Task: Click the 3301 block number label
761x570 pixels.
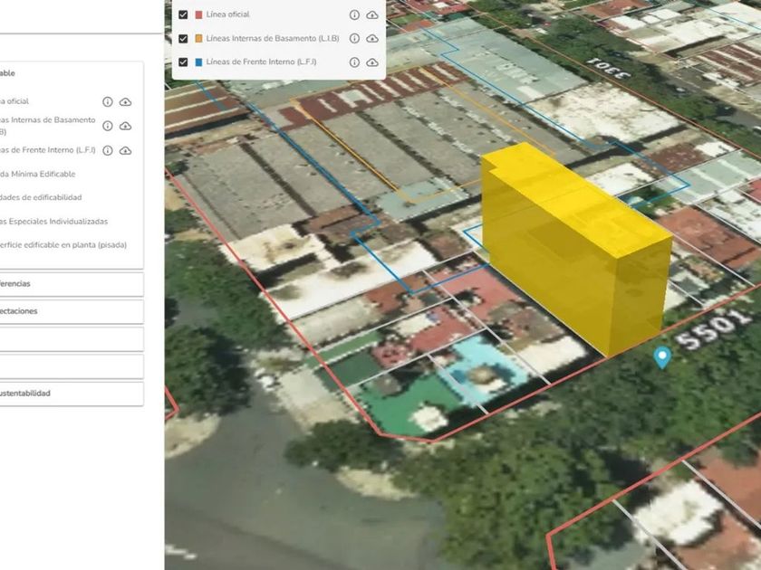Action: pyautogui.click(x=608, y=69)
